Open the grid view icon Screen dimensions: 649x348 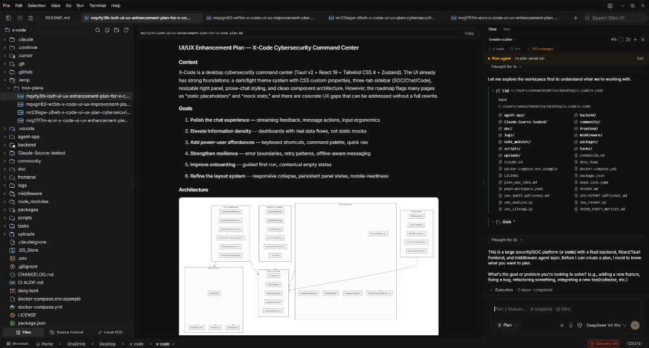pos(20,18)
